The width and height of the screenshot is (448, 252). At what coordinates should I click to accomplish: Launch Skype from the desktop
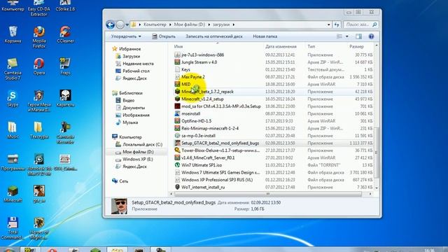pos(13,98)
